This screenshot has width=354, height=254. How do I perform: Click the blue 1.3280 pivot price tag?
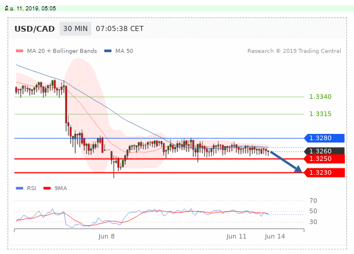coord(324,138)
